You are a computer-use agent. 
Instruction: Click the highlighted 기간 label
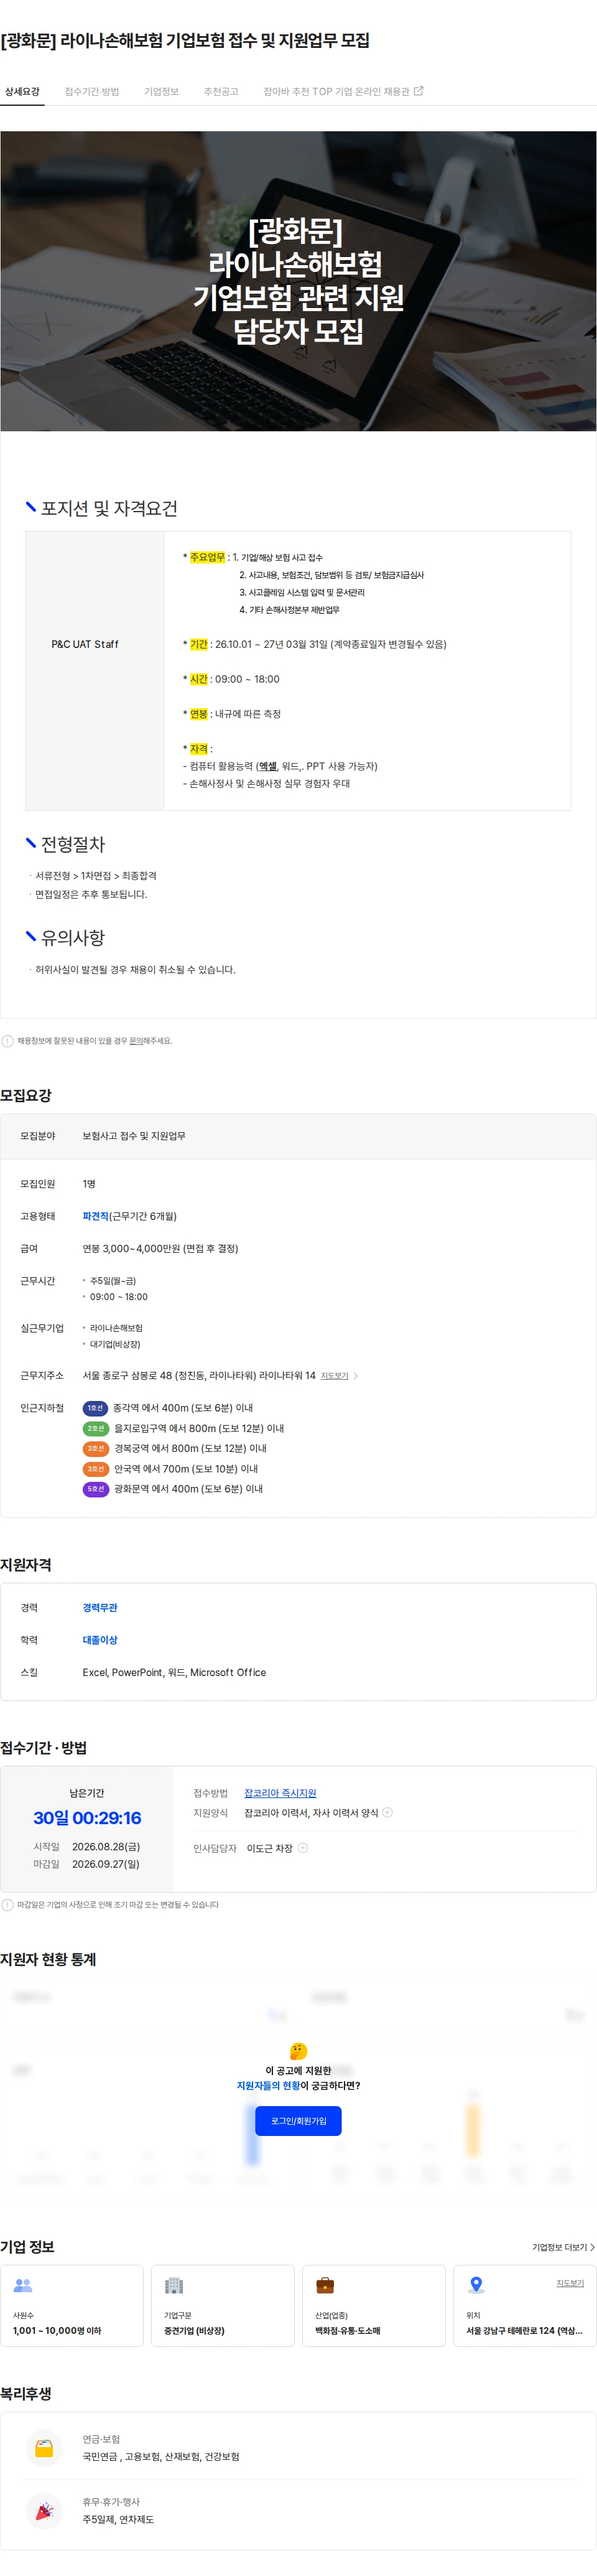[x=198, y=644]
